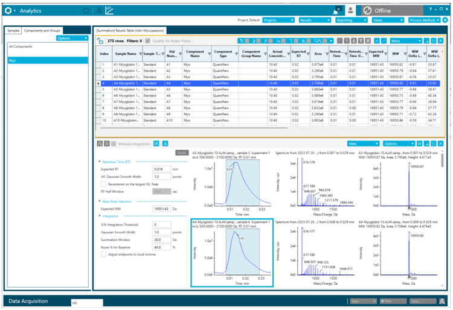The image size is (453, 310).
Task: Click the icon right of Manual Integration
Action: coord(156,144)
